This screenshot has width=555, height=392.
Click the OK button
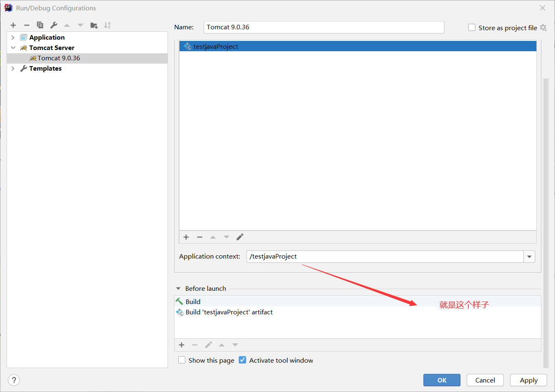point(442,380)
